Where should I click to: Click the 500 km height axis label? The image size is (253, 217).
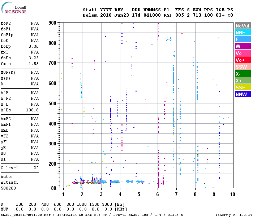click(52, 103)
